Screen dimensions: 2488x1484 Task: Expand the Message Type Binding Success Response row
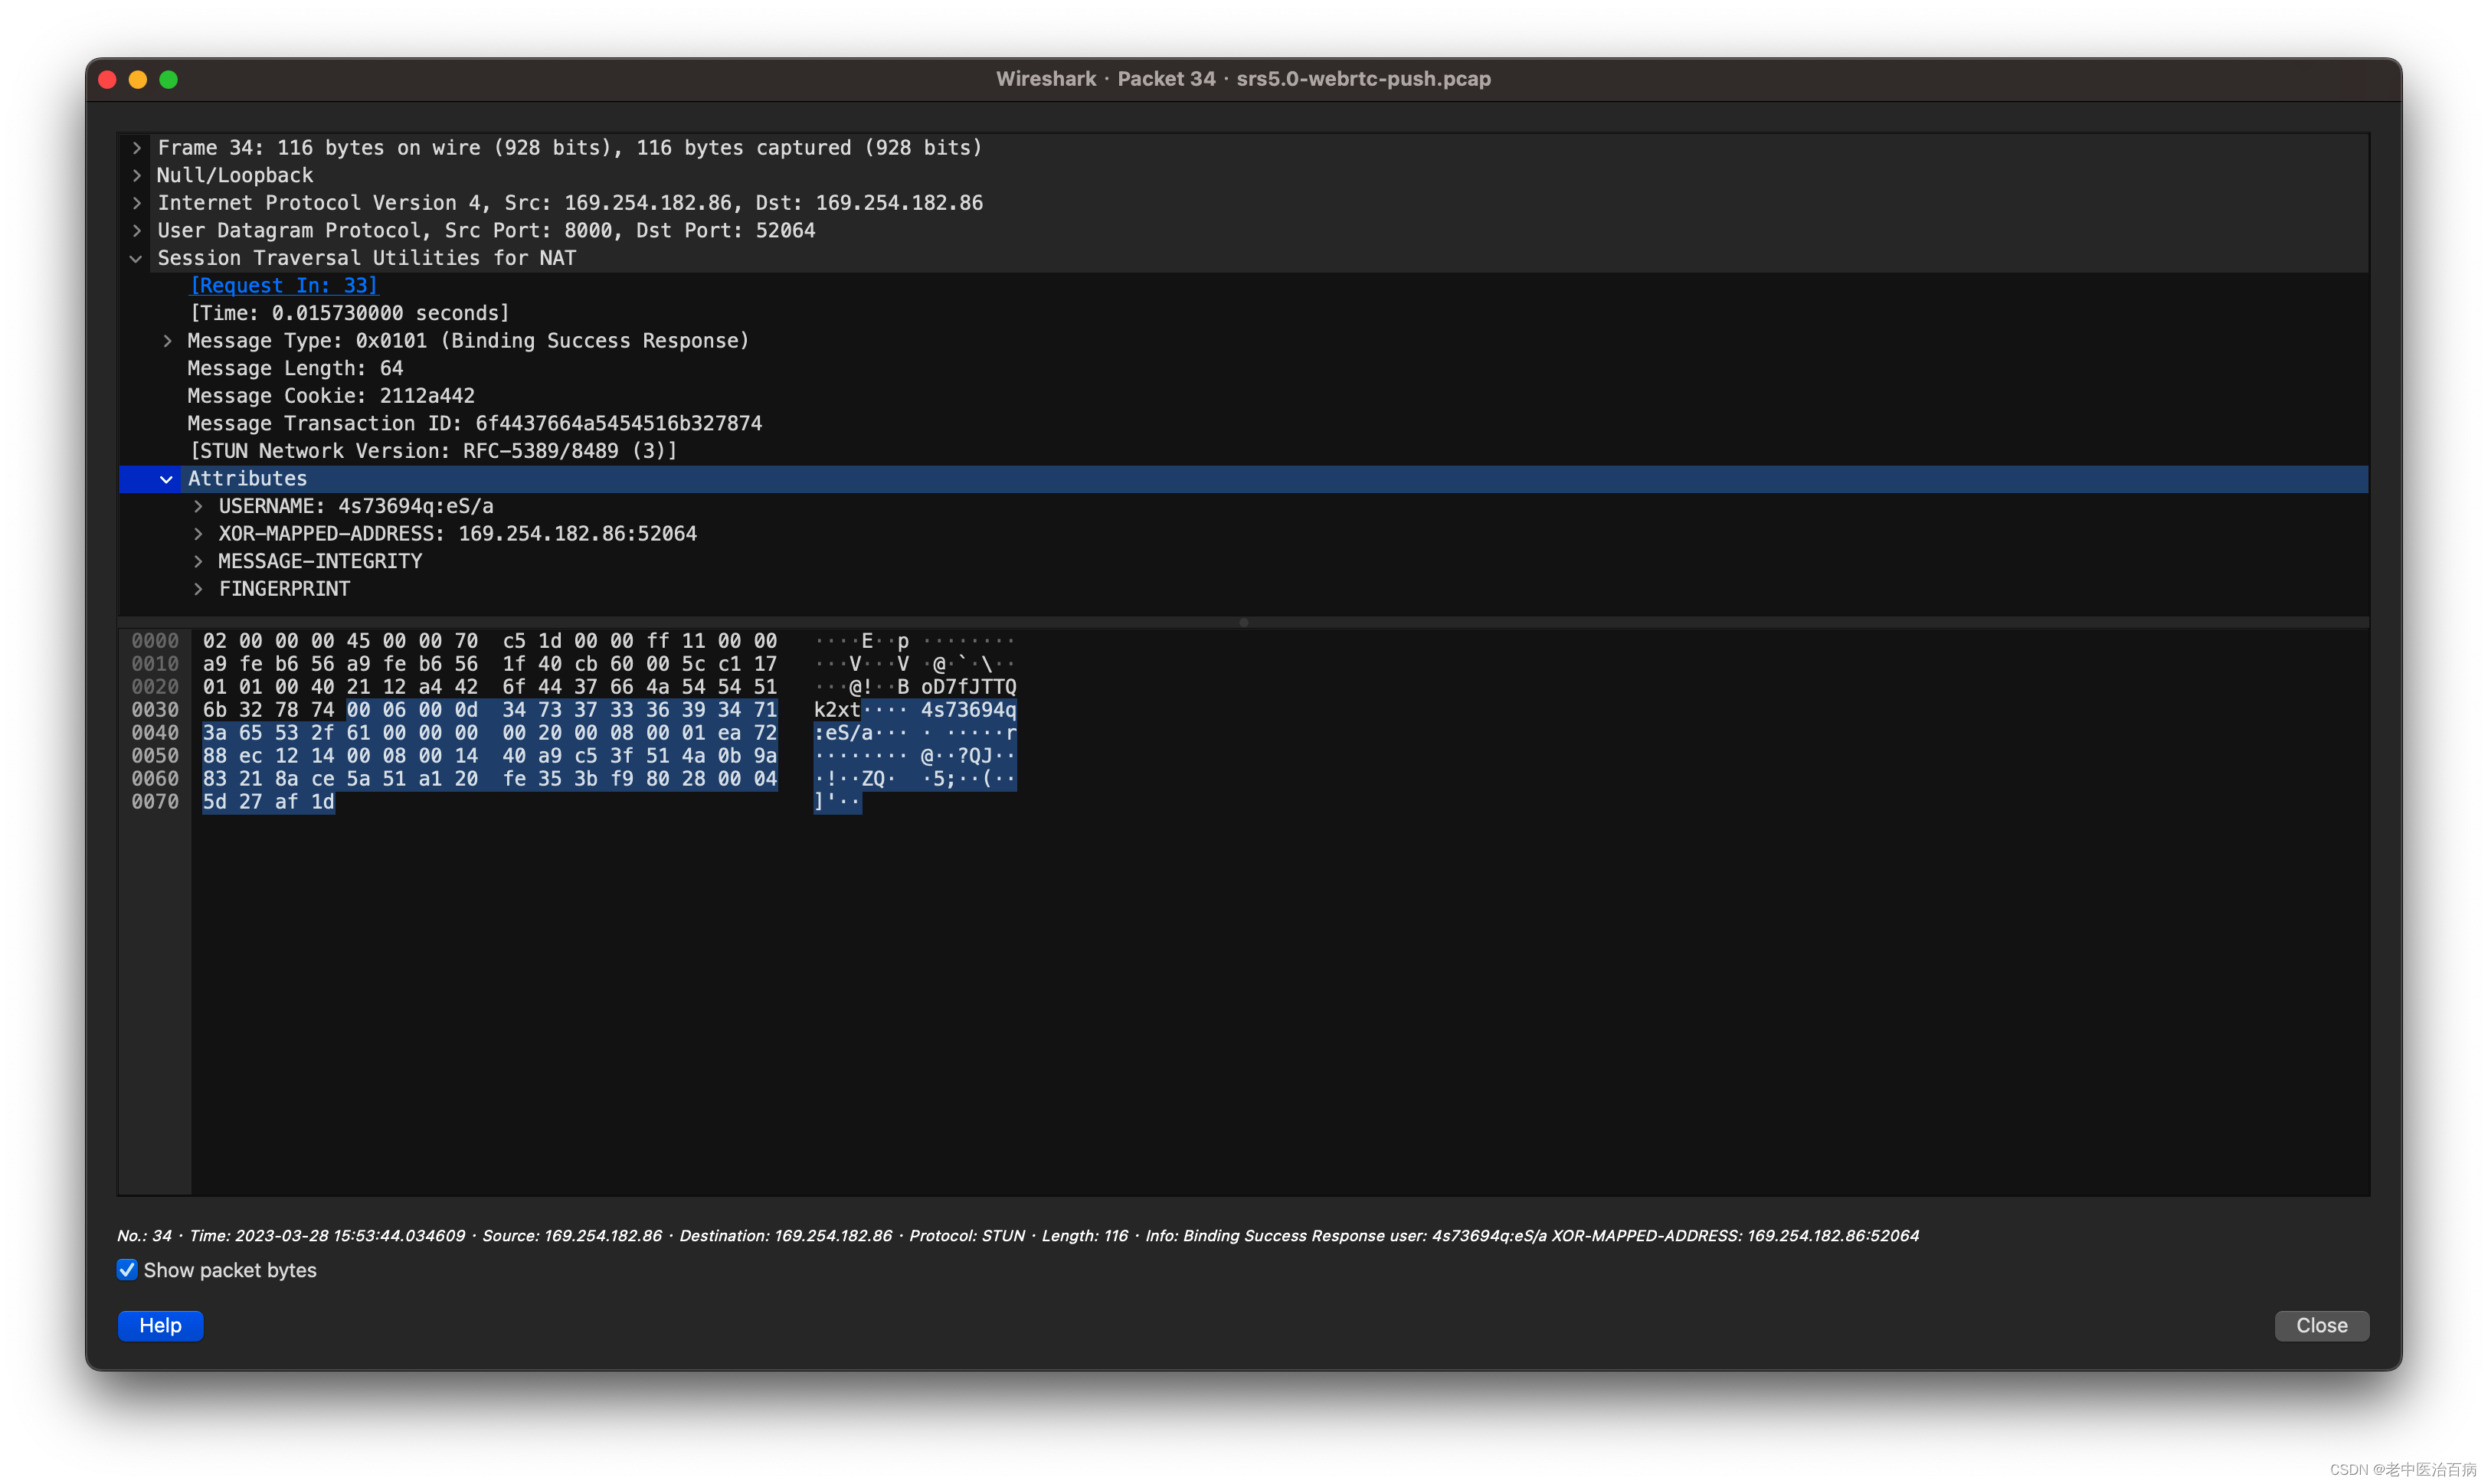coord(167,340)
